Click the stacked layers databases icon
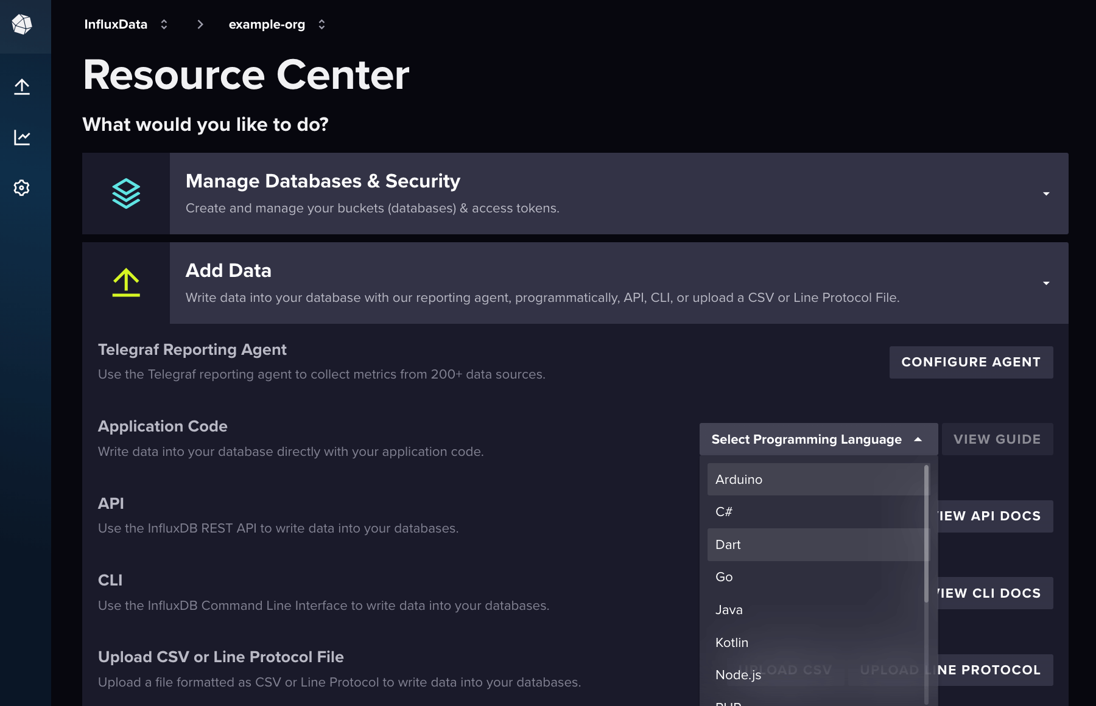This screenshot has width=1096, height=706. click(x=126, y=194)
